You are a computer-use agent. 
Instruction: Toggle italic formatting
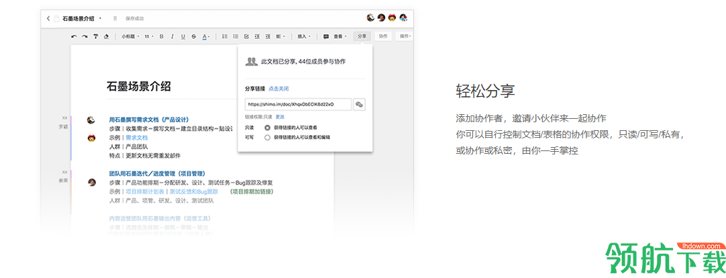coord(172,36)
